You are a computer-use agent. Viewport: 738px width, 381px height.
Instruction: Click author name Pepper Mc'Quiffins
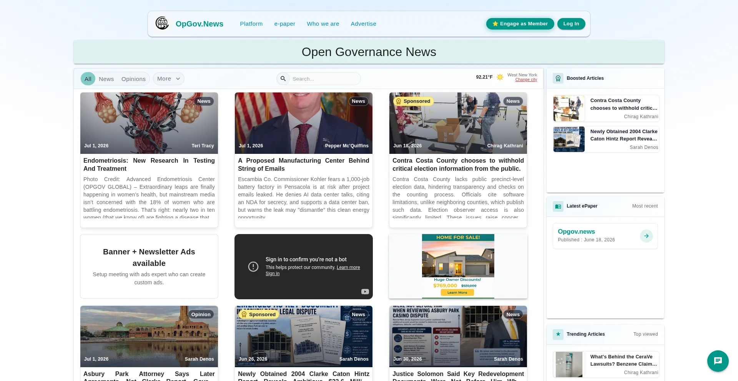pos(347,146)
